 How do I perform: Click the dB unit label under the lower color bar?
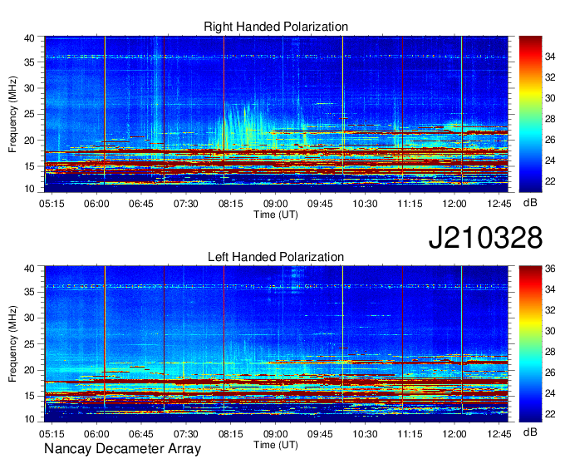(x=530, y=432)
